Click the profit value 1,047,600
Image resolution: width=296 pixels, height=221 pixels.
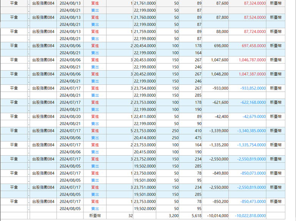click(x=220, y=60)
